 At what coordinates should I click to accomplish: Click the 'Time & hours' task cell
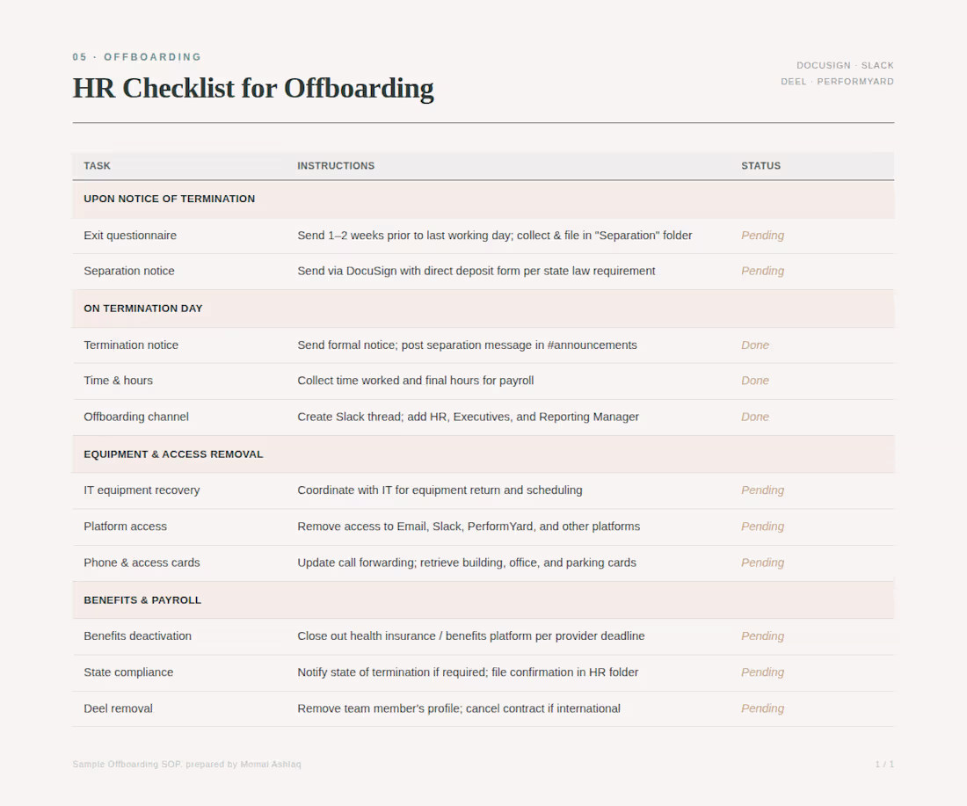click(x=118, y=381)
